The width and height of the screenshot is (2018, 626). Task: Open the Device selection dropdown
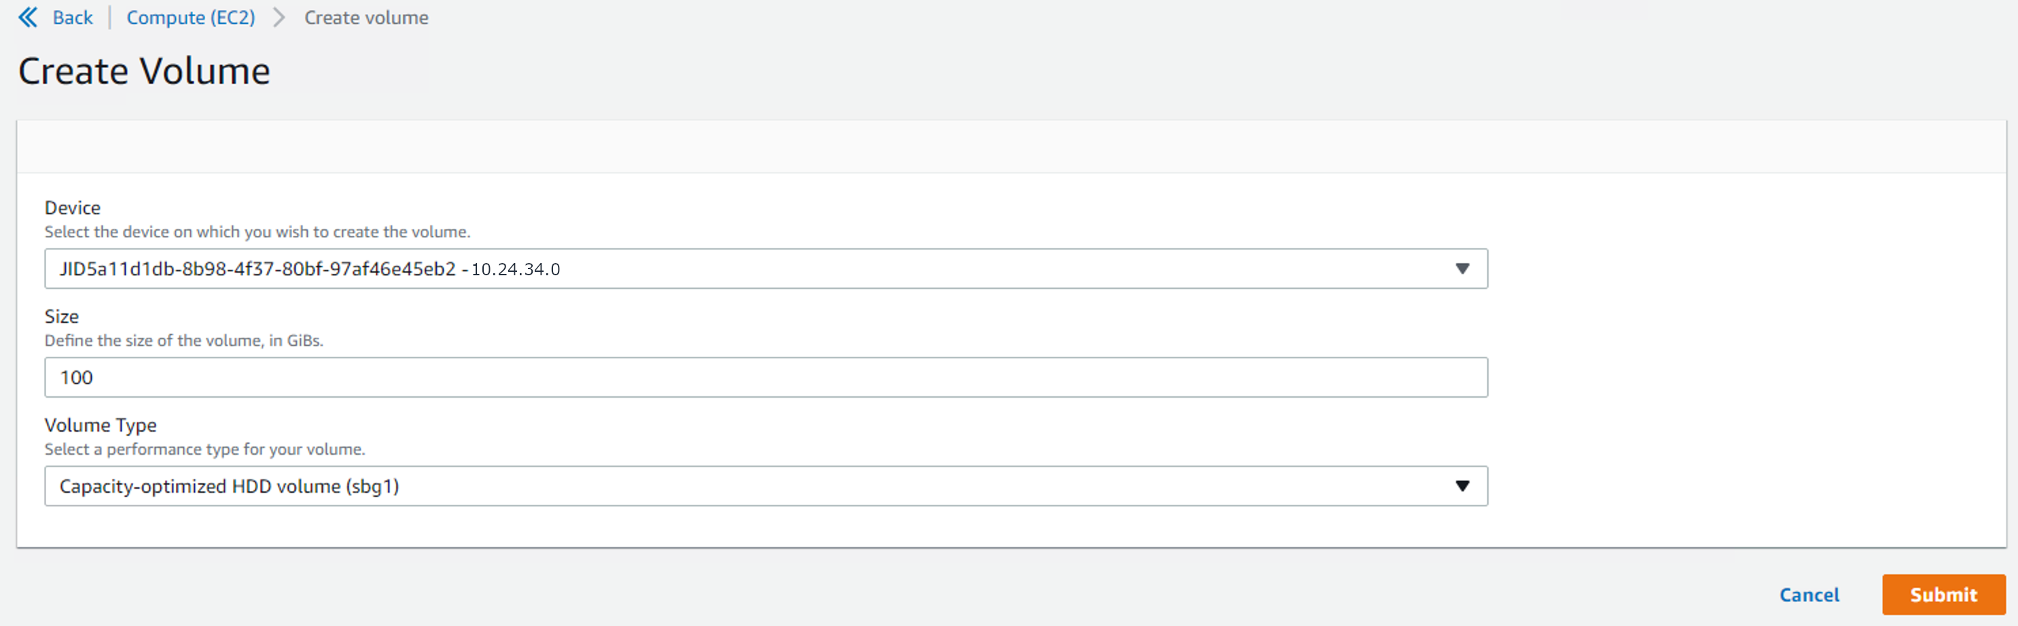[x=752, y=268]
